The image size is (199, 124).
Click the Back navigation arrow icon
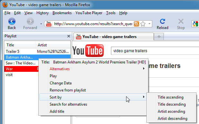pyautogui.click(x=12, y=21)
